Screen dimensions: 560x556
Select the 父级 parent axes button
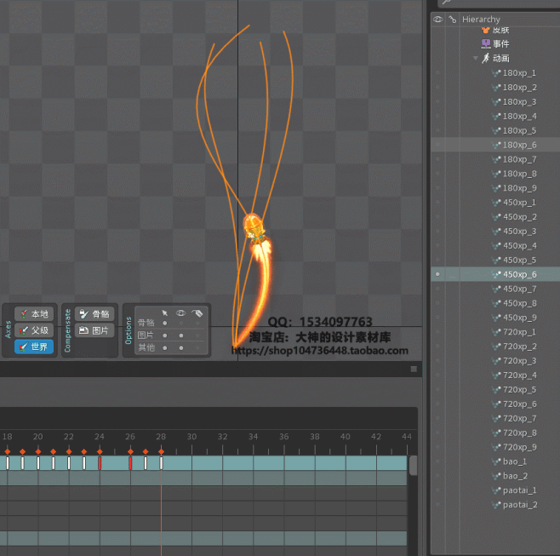(x=34, y=330)
